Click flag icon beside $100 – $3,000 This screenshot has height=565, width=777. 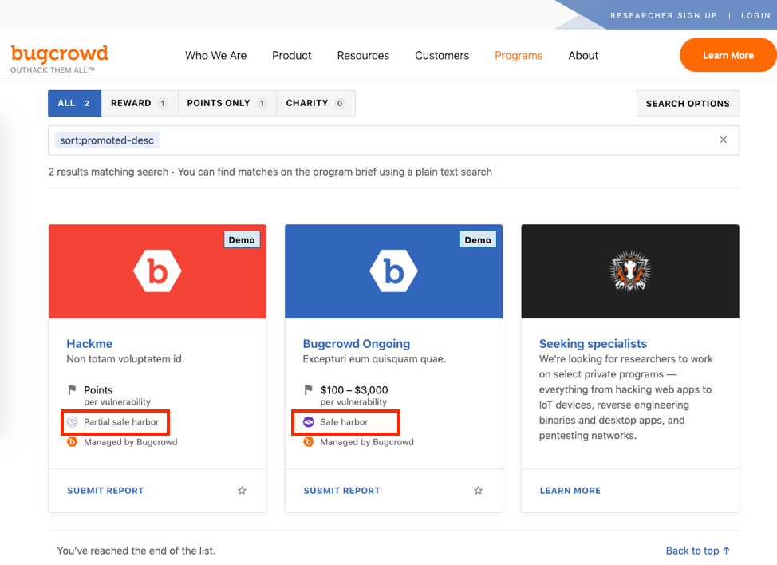click(308, 390)
